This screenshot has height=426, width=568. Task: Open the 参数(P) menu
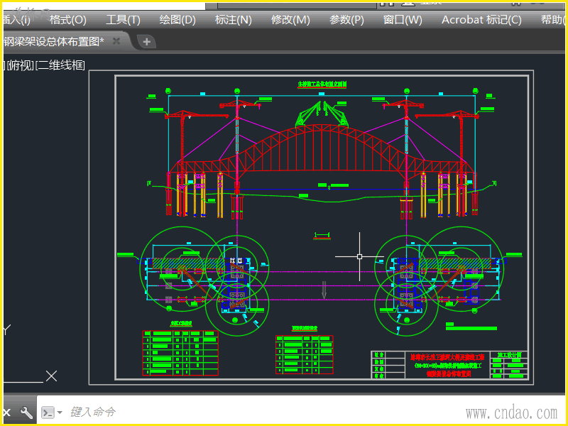(x=346, y=20)
